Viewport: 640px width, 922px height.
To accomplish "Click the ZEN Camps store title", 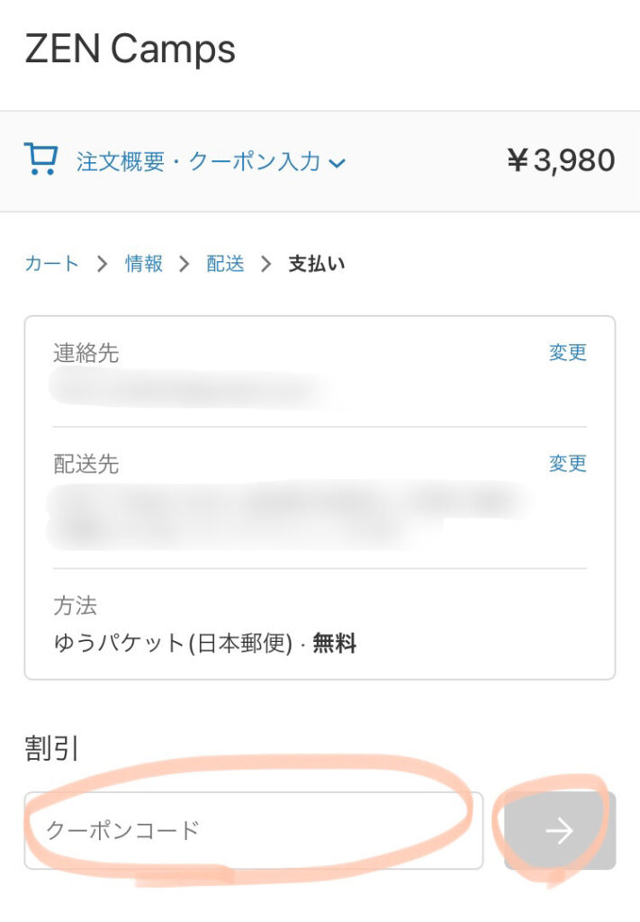I will click(130, 49).
